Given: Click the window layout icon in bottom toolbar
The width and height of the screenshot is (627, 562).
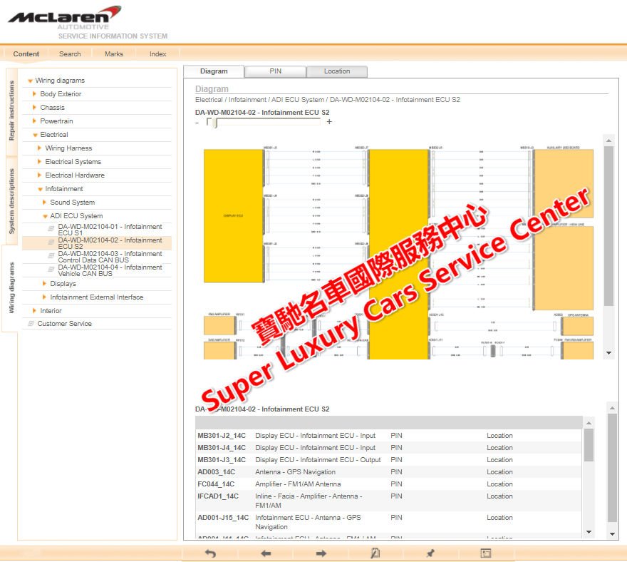Looking at the screenshot, I should tap(485, 553).
